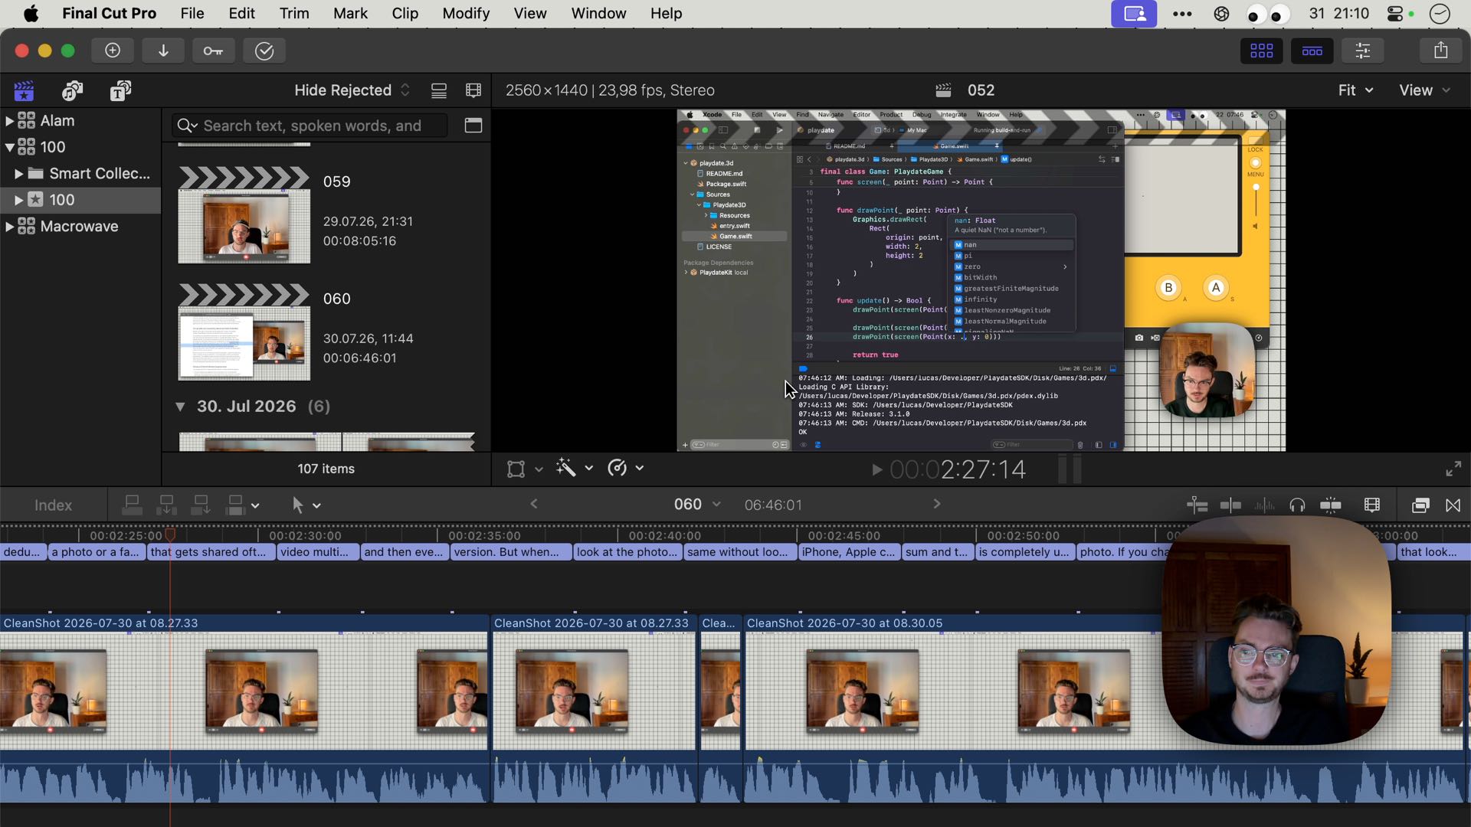Select caption clip "iPhone, Apple c..."

tap(848, 552)
